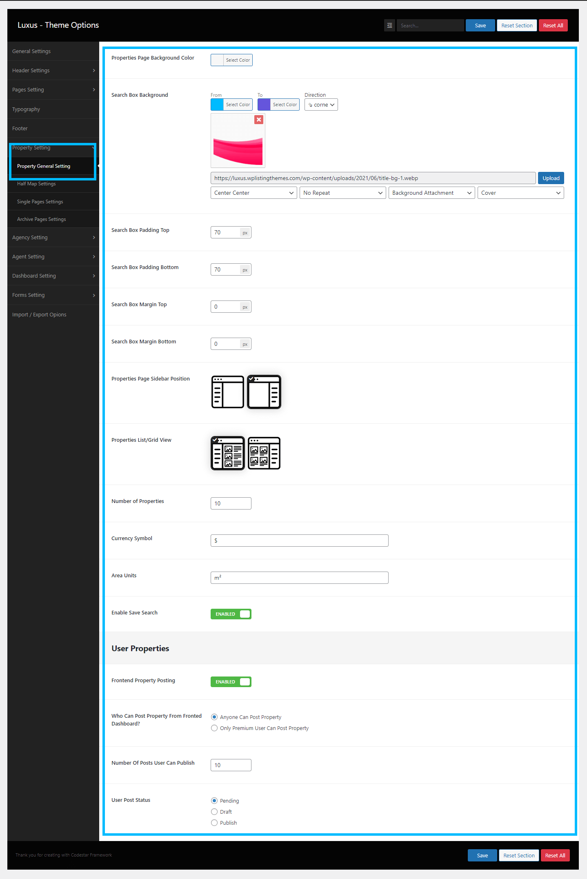
Task: Expand Header Settings with its chevron arrow
Action: tap(94, 71)
